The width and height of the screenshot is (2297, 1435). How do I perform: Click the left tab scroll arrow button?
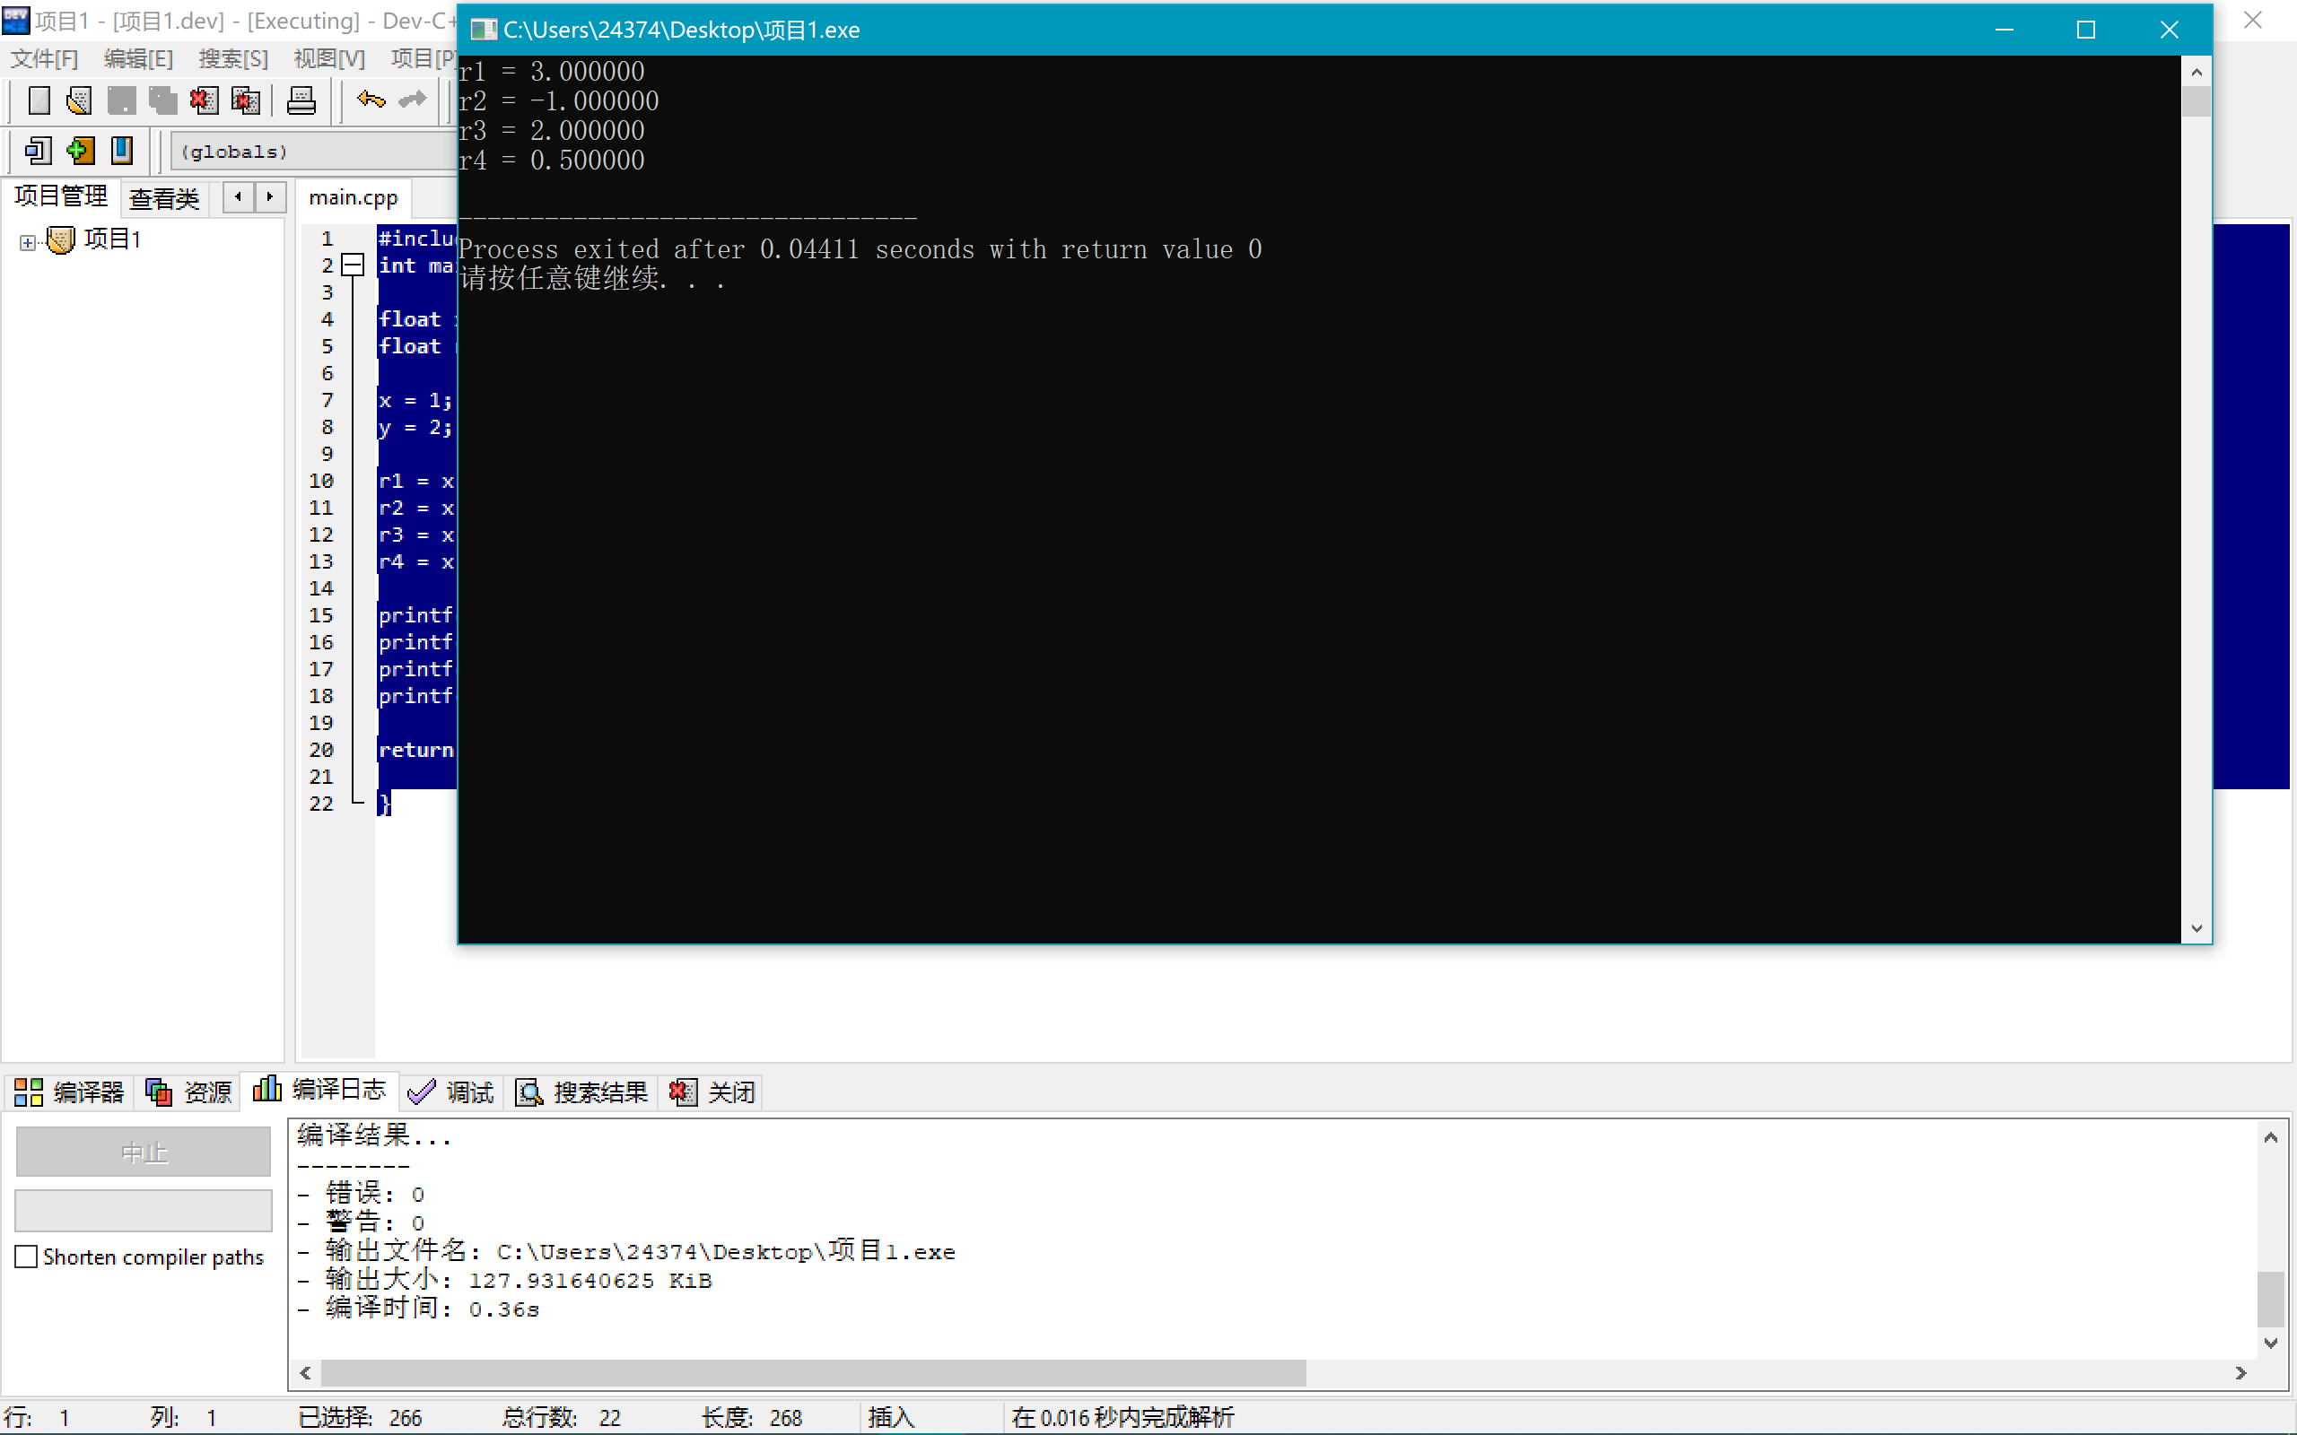(x=239, y=196)
